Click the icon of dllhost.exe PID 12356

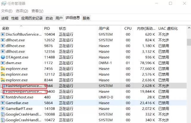3,52
